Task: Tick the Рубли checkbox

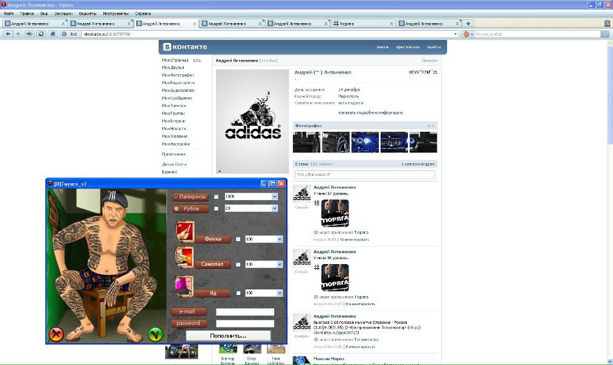Action: pos(216,208)
